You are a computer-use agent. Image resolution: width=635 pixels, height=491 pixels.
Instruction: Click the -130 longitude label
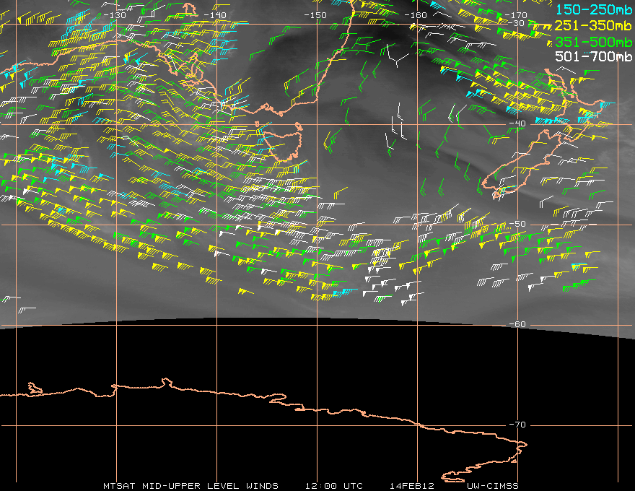(115, 15)
